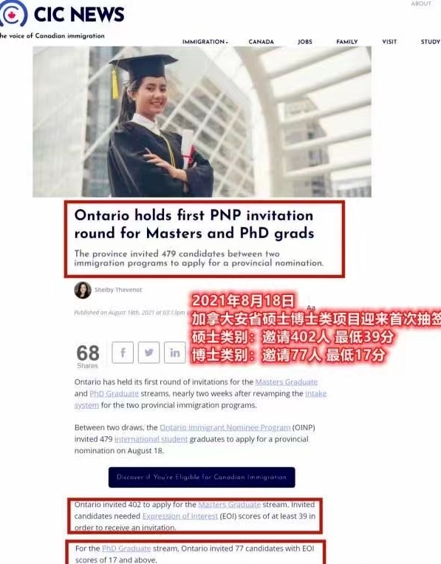
Task: Follow the Ontario Immigrant Nominee Program link
Action: point(225,427)
